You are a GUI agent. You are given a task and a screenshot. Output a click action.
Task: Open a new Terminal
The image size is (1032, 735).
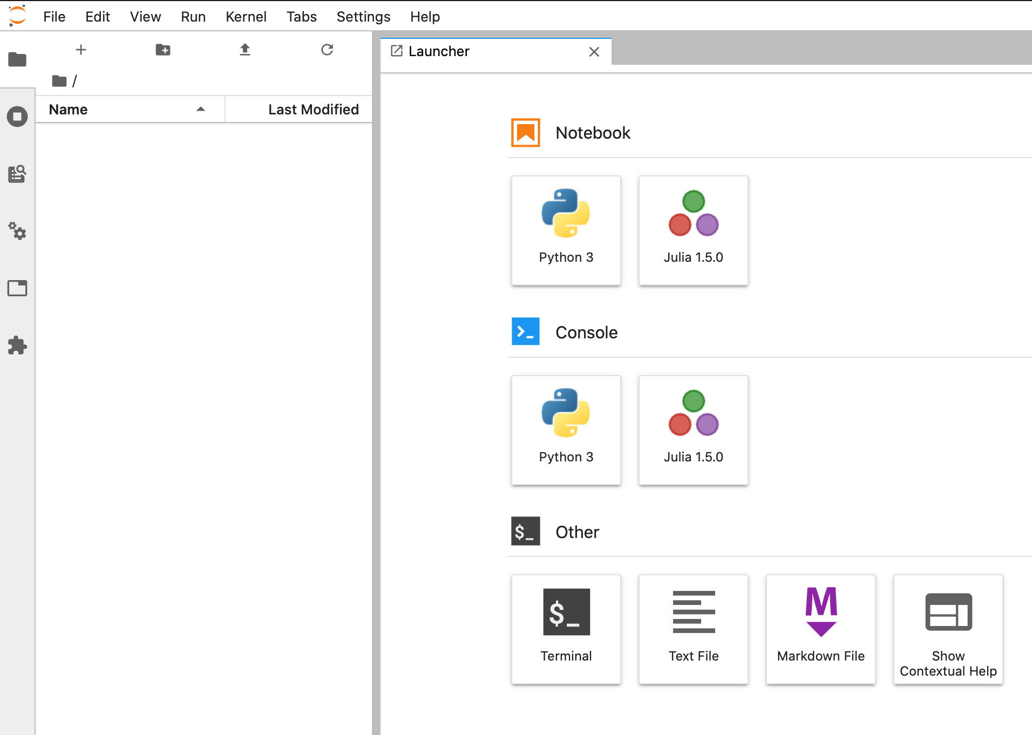click(x=566, y=629)
